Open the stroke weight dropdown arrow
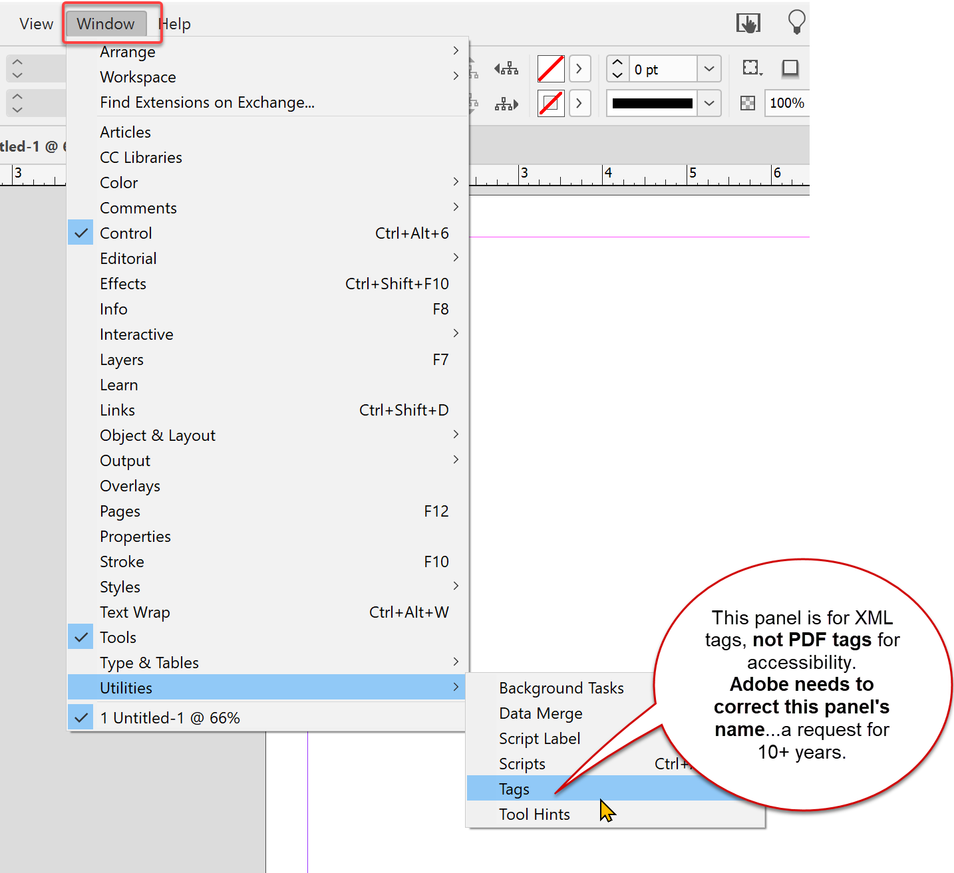 709,68
